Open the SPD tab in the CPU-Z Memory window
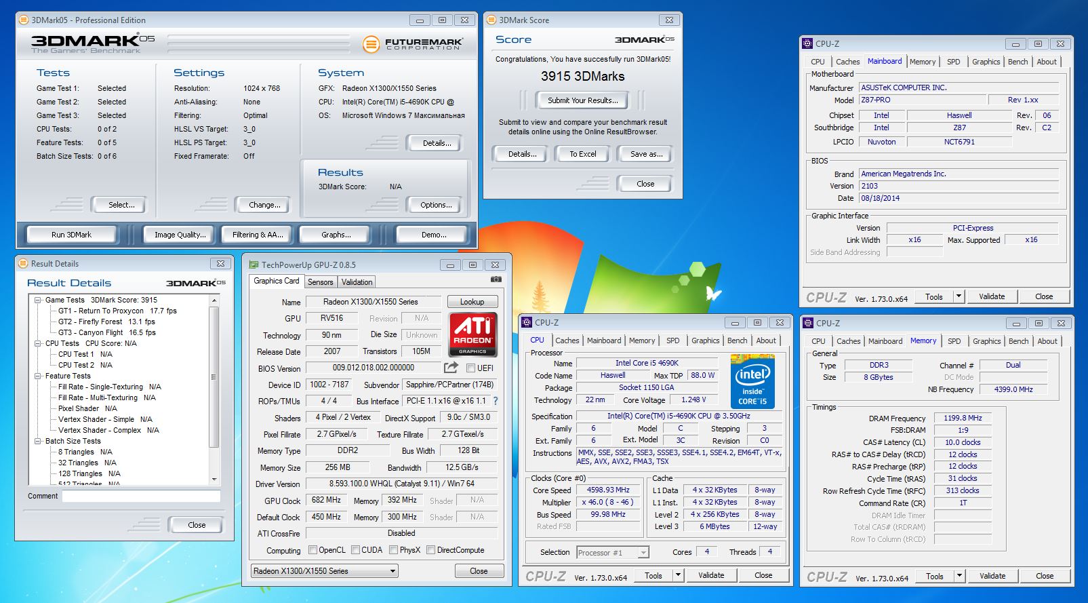The height and width of the screenshot is (603, 1088). [x=954, y=341]
